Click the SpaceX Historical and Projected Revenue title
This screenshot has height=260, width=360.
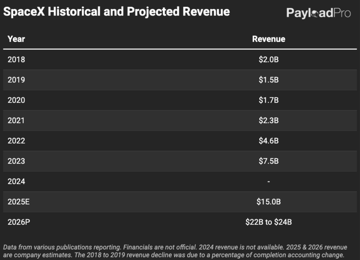[x=116, y=12]
